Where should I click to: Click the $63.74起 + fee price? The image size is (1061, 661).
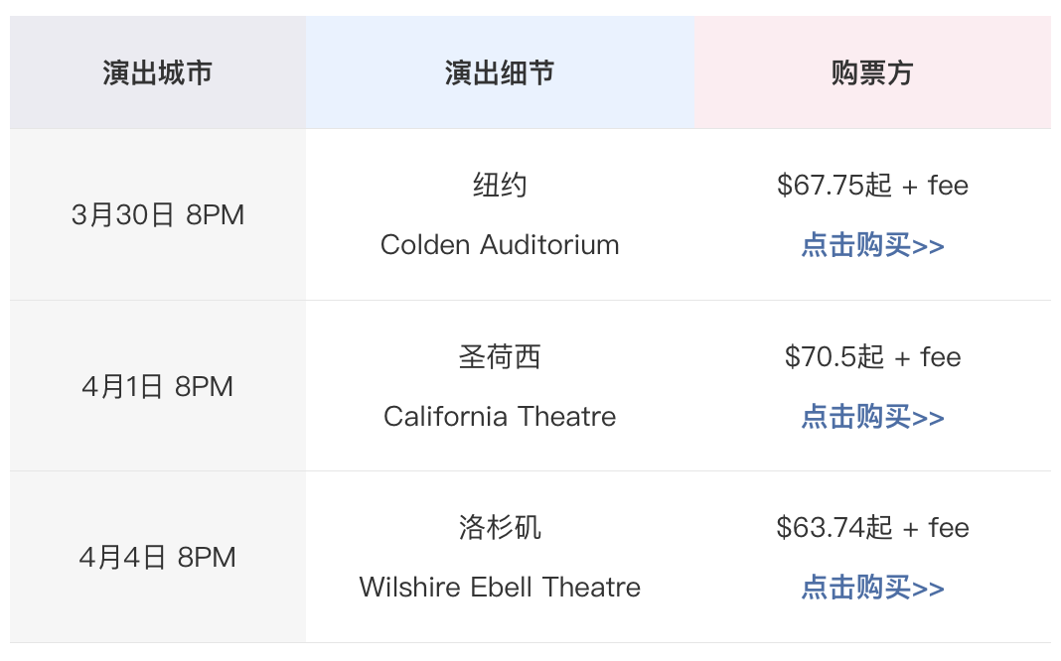(873, 527)
